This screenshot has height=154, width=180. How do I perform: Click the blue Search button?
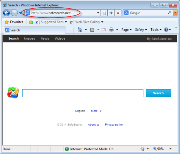point(158,93)
